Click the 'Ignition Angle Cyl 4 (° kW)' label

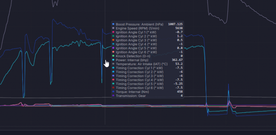[x=136, y=44]
